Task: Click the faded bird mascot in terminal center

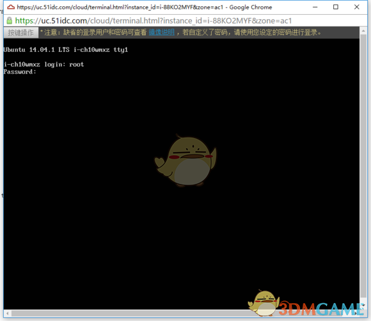Action: click(x=185, y=161)
